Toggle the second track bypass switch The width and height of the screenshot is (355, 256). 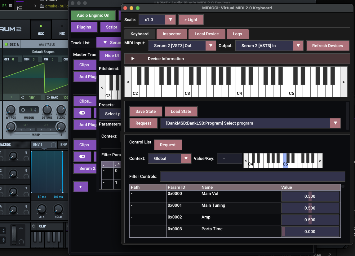(x=82, y=157)
